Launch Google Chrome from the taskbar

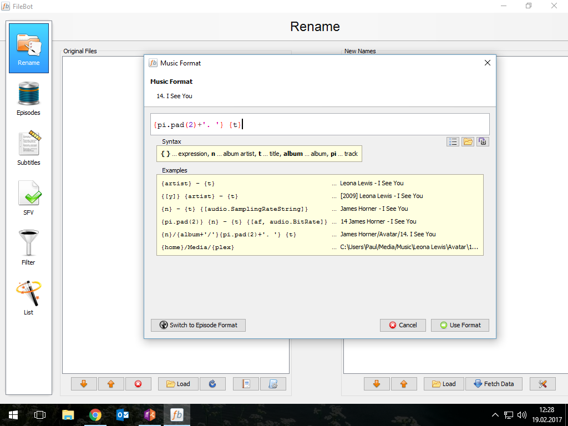tap(95, 415)
